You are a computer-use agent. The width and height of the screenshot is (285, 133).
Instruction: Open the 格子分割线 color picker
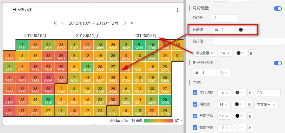[x=223, y=73]
